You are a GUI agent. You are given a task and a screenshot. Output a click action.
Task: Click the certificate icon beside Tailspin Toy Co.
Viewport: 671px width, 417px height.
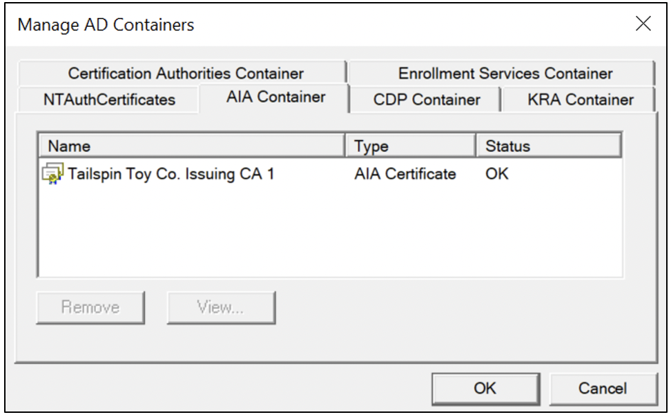[x=52, y=173]
